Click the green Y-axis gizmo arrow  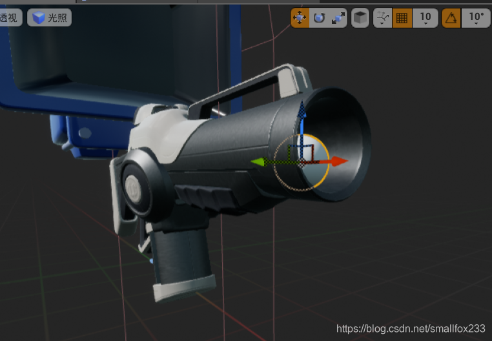point(260,161)
